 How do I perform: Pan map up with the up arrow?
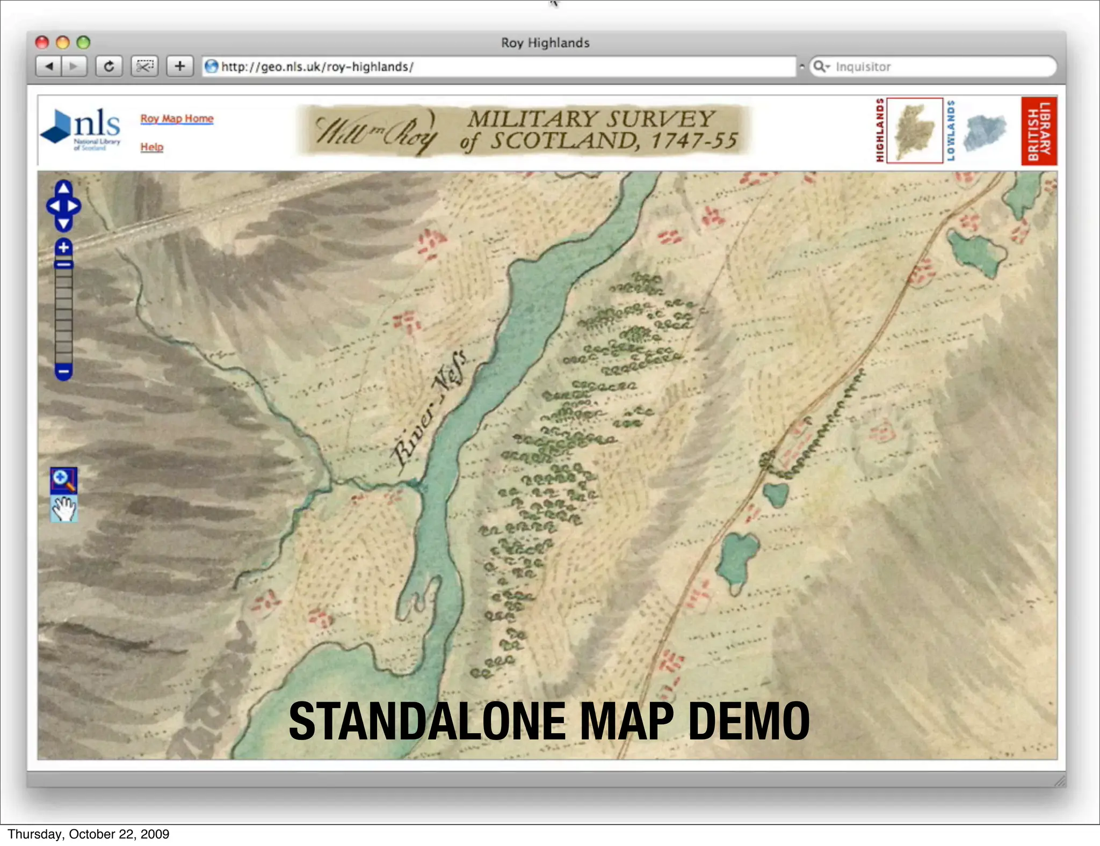63,188
